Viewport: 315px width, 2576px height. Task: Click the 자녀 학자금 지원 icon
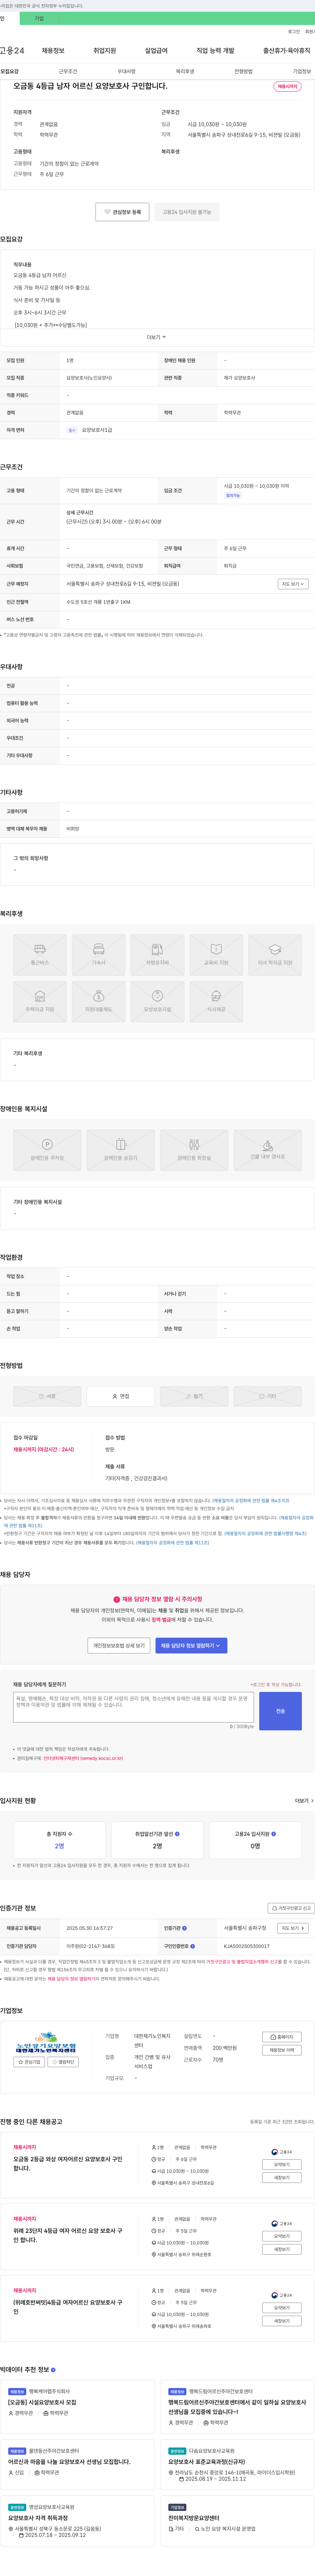pyautogui.click(x=275, y=955)
